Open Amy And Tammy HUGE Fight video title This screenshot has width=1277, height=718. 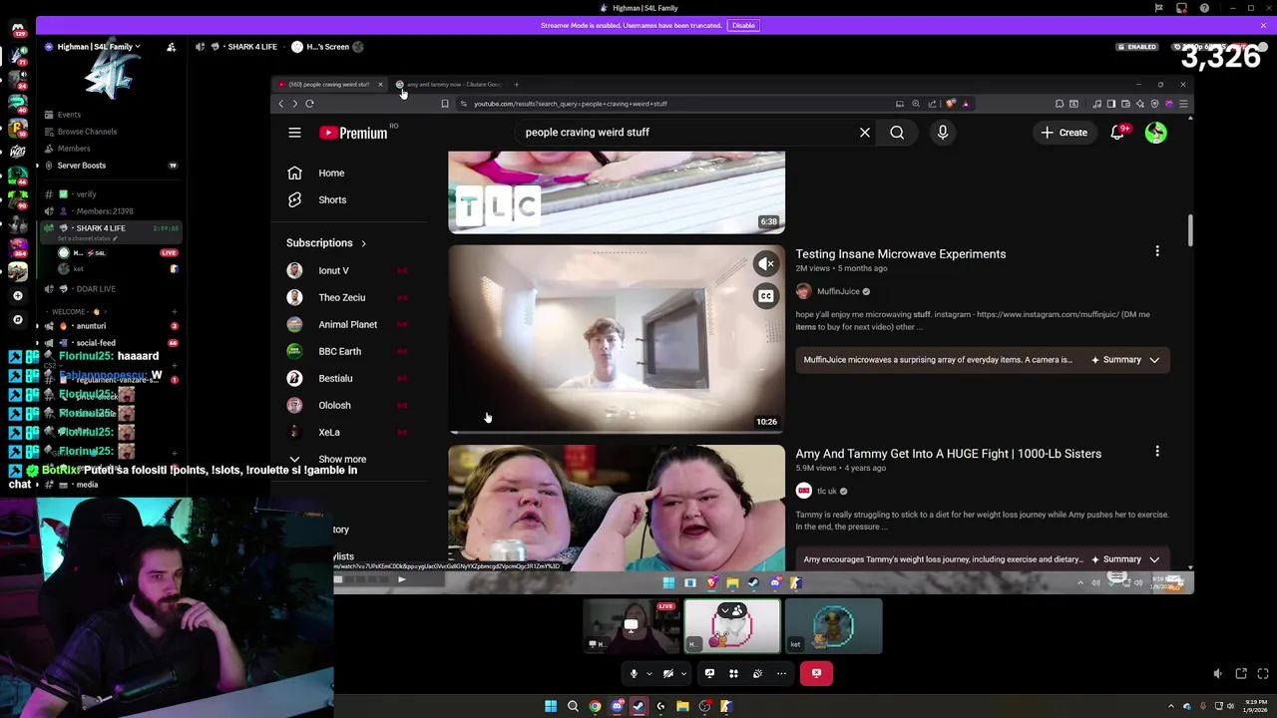(949, 454)
